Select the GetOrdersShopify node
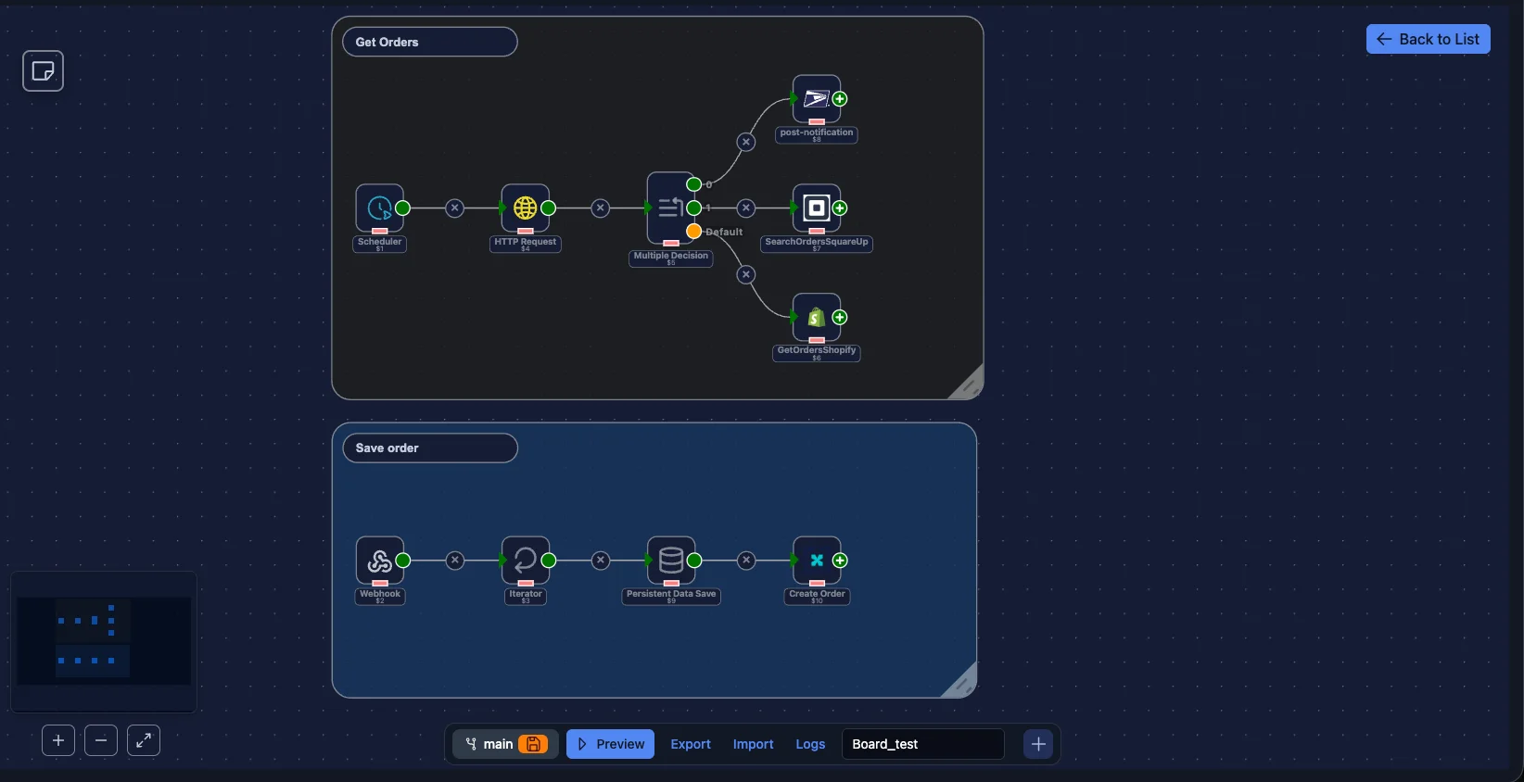Viewport: 1524px width, 782px height. coord(817,317)
